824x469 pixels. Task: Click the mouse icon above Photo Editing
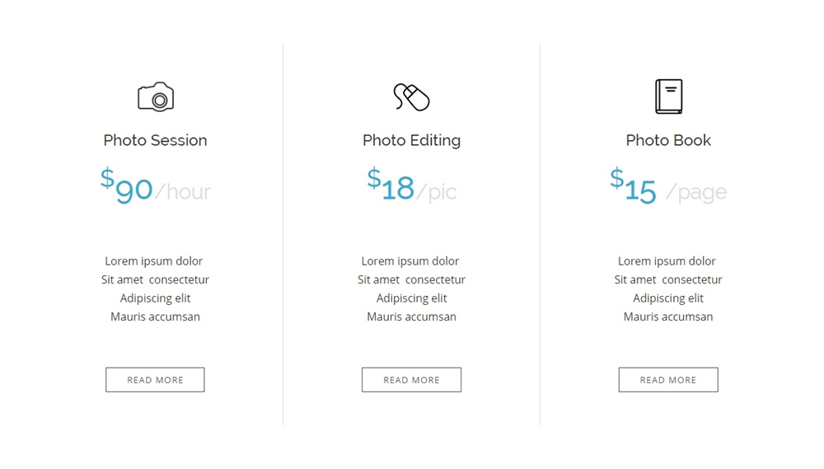[411, 96]
